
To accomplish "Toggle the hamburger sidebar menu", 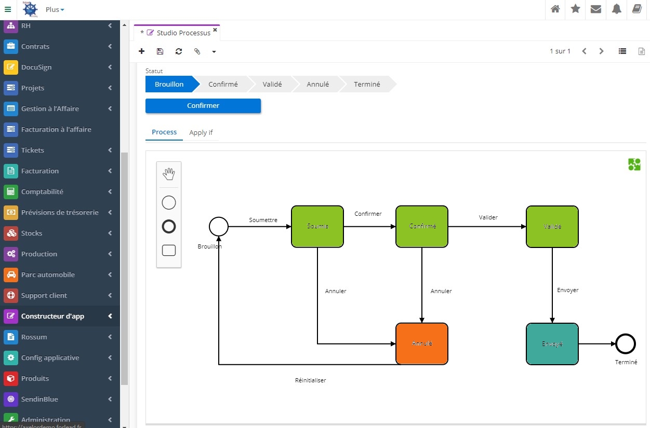I will point(8,9).
